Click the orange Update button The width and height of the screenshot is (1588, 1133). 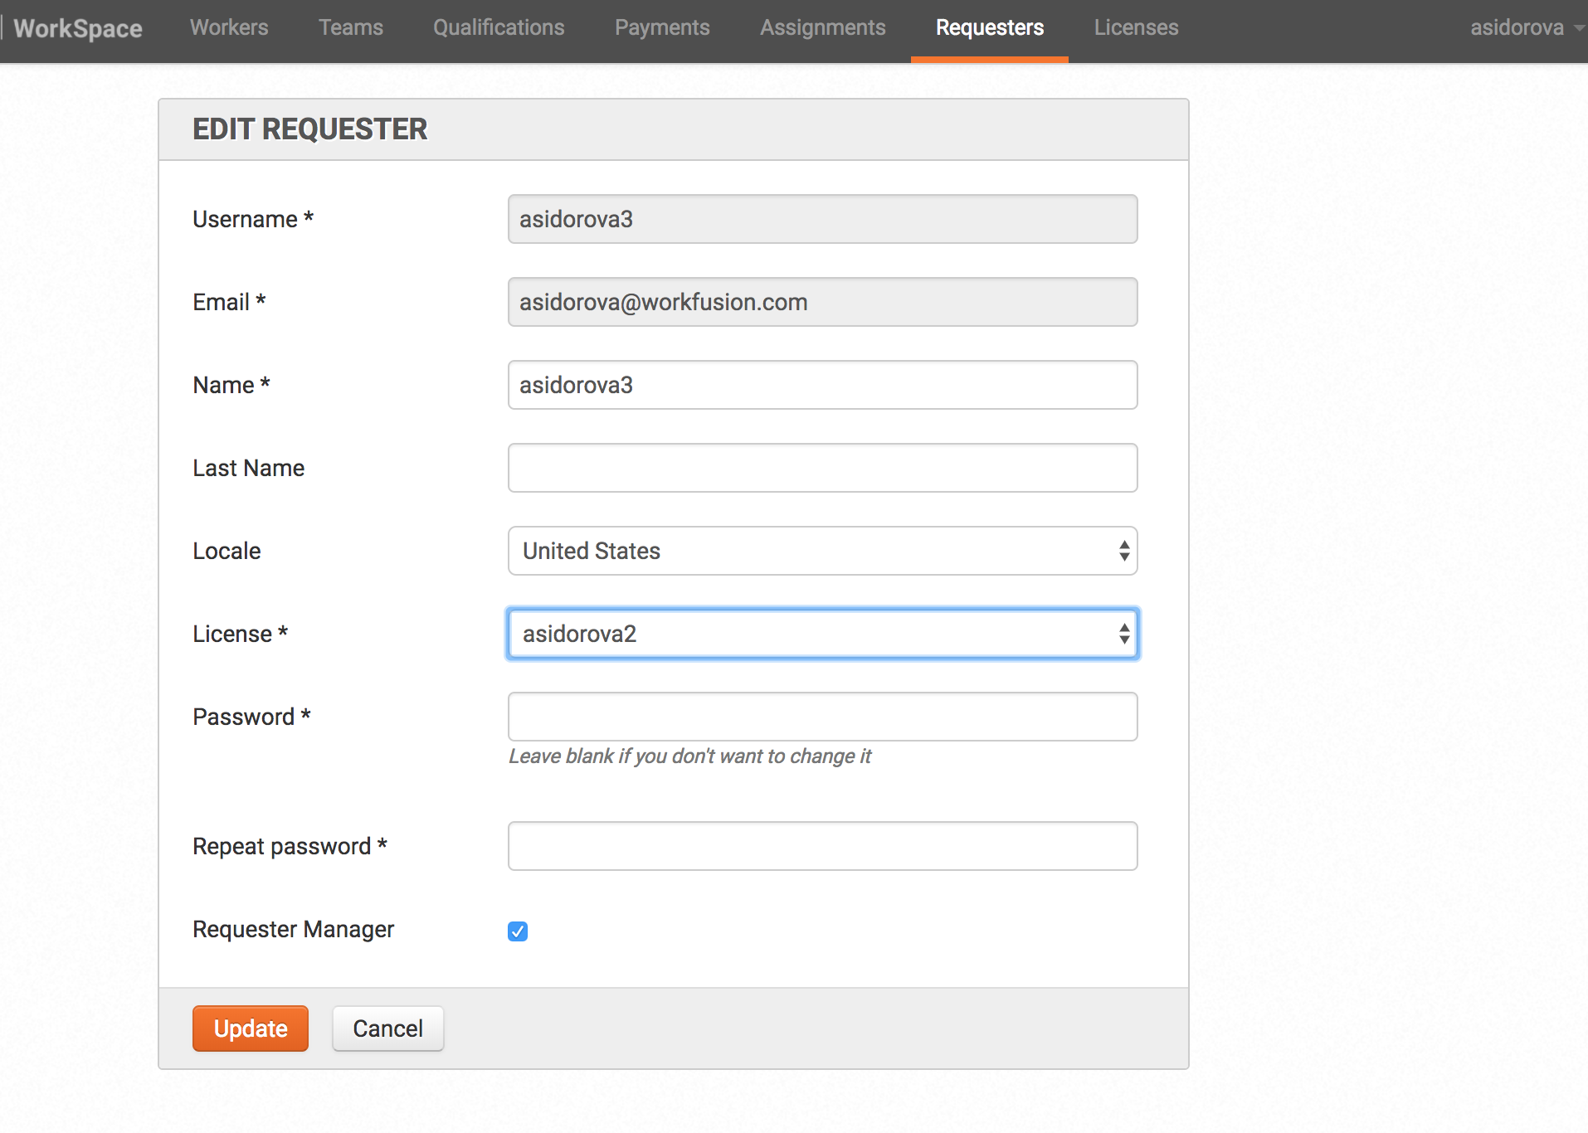coord(251,1028)
